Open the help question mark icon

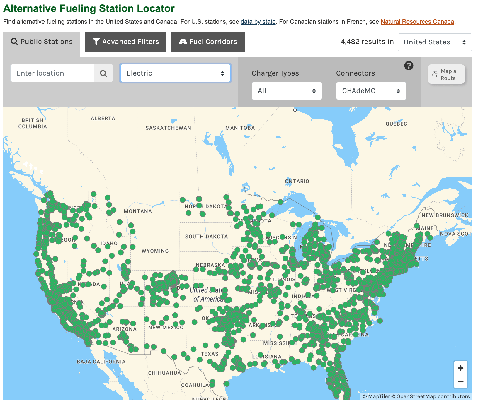coord(409,66)
